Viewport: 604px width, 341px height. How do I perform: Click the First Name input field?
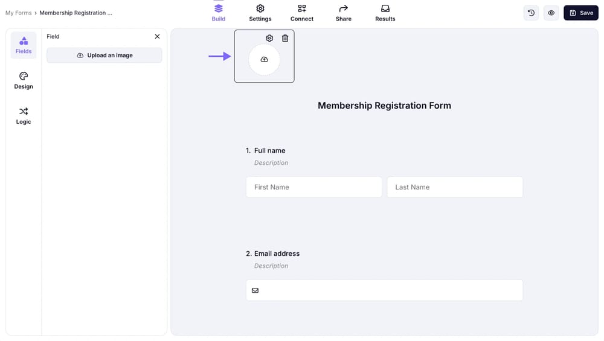tap(313, 187)
